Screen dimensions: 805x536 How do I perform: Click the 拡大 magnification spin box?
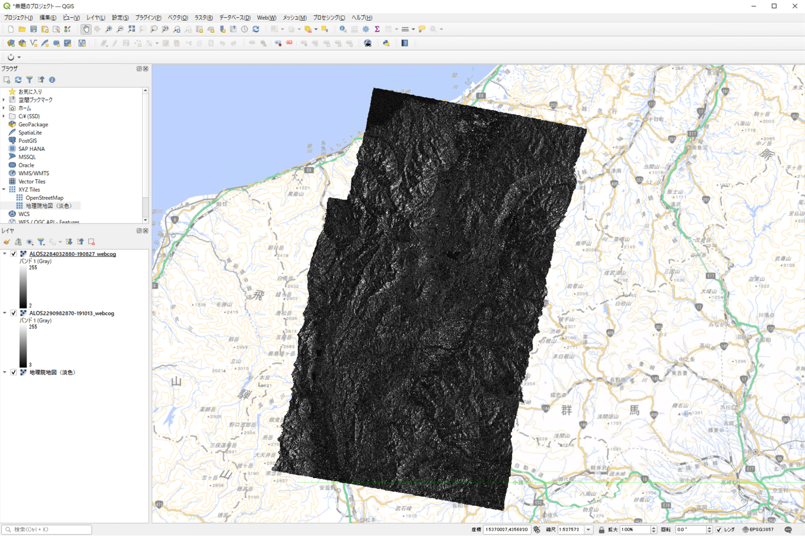(x=638, y=530)
